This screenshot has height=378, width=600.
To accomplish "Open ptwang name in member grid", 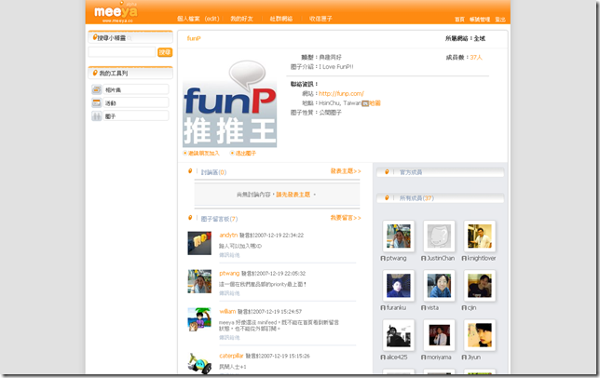I will point(397,259).
